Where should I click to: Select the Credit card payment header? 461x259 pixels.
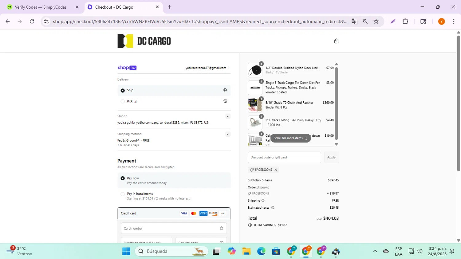point(174,213)
